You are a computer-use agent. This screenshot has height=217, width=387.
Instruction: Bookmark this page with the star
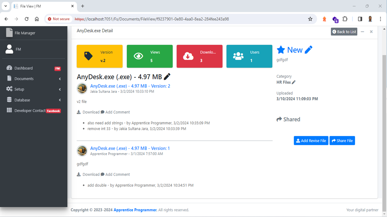coord(310,19)
